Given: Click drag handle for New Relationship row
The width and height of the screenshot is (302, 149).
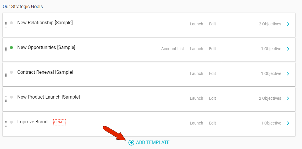Looking at the screenshot, I should click(x=6, y=25).
